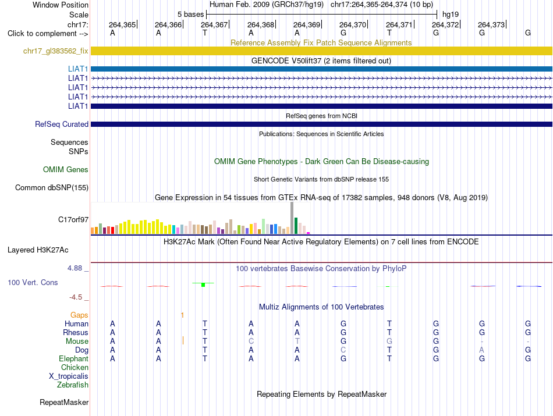Click the Gaps row label
Image resolution: width=553 pixels, height=416 pixels.
[79, 315]
